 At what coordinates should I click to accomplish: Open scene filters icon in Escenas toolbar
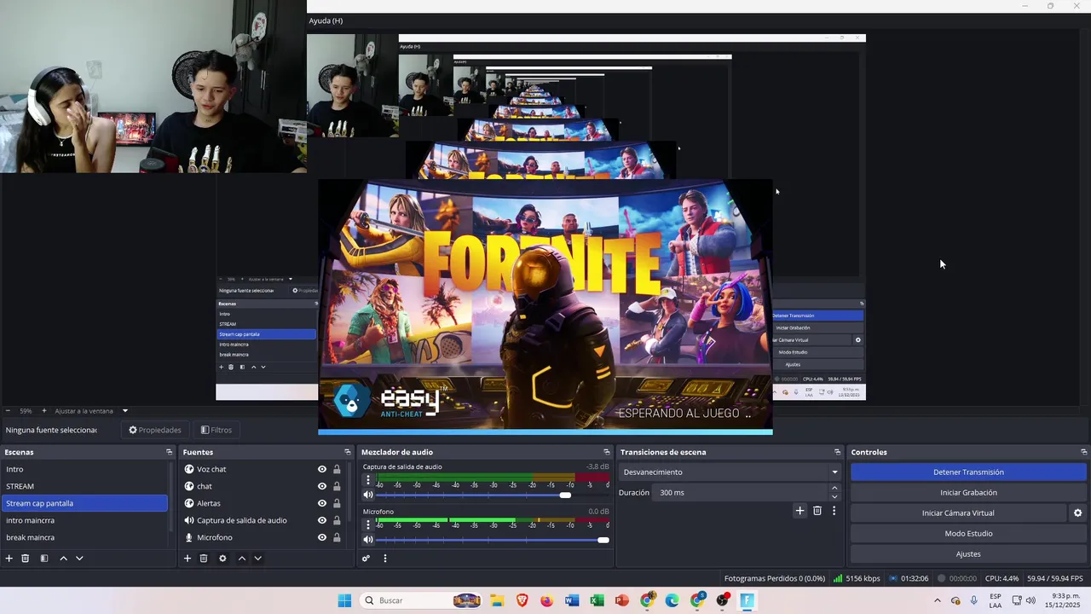point(44,559)
